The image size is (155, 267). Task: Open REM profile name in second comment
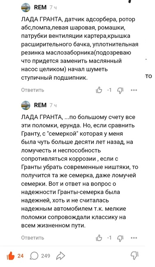click(x=40, y=105)
